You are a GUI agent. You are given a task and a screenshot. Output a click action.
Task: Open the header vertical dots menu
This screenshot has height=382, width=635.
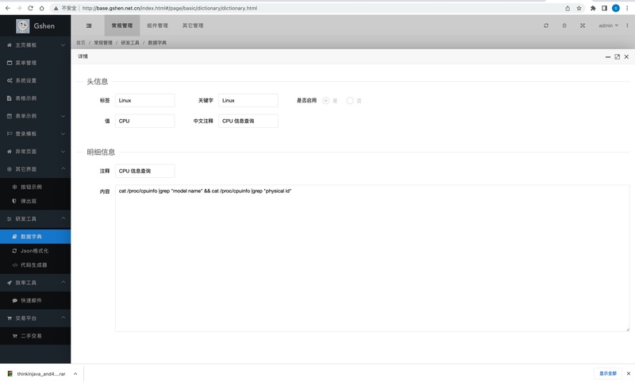point(627,25)
